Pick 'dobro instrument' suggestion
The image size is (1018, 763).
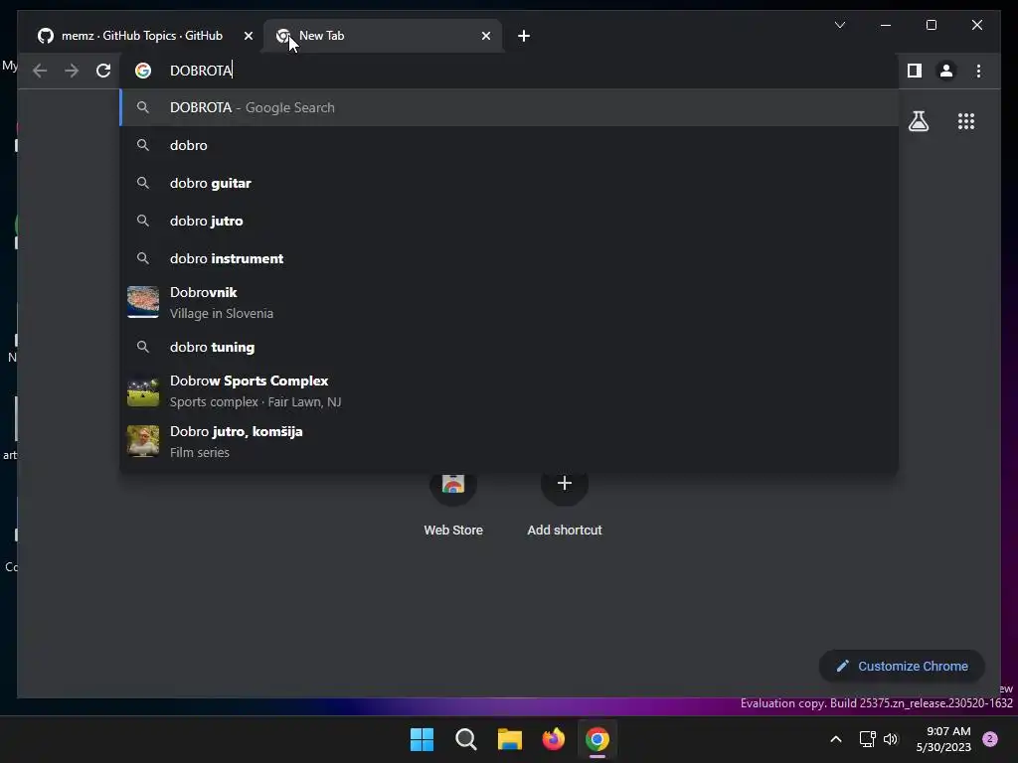click(x=509, y=258)
